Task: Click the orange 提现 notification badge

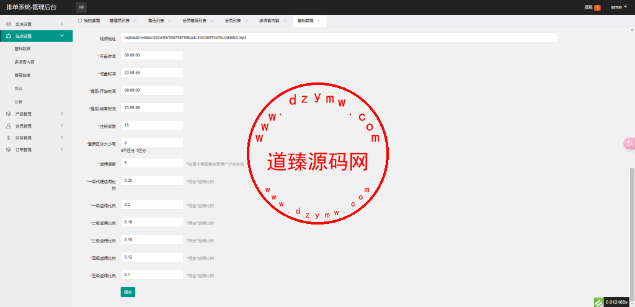Action: [x=597, y=7]
